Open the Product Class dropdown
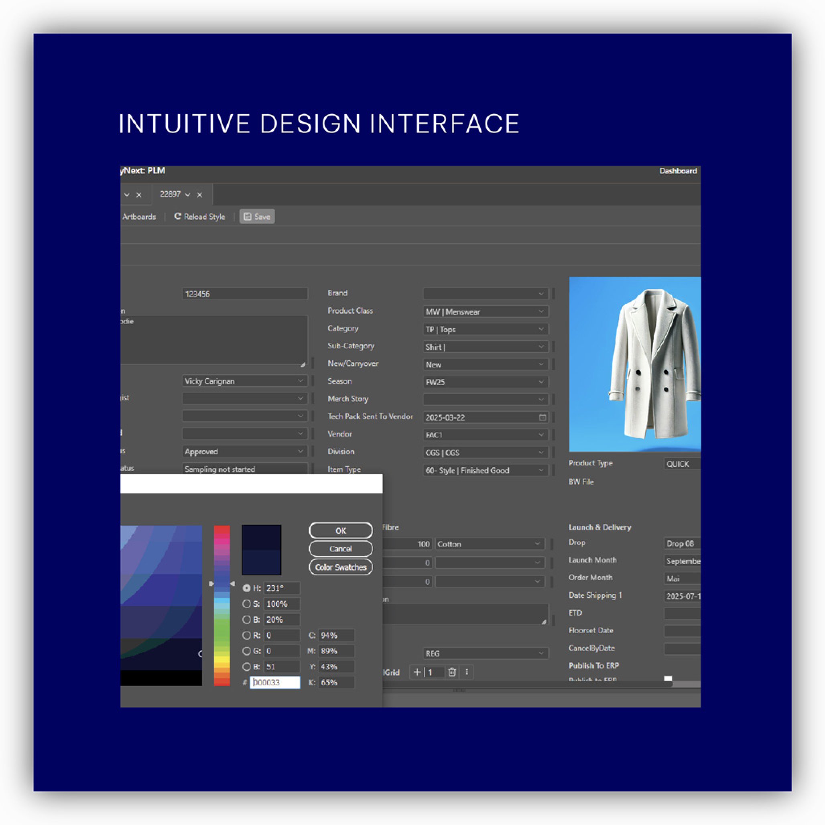Screen dimensions: 825x825 541,311
